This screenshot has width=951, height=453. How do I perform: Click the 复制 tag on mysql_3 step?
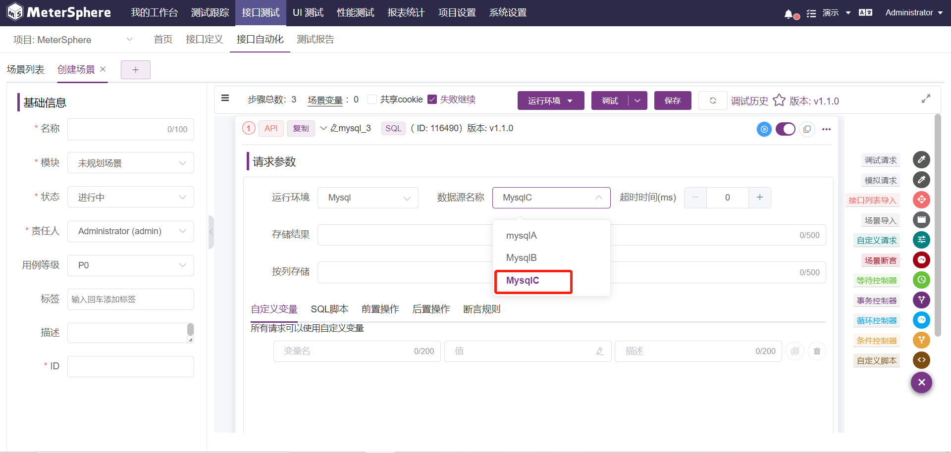click(301, 128)
